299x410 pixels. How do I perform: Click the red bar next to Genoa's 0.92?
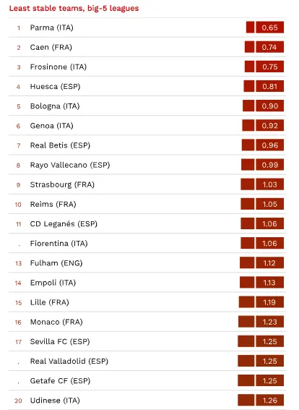tap(248, 126)
